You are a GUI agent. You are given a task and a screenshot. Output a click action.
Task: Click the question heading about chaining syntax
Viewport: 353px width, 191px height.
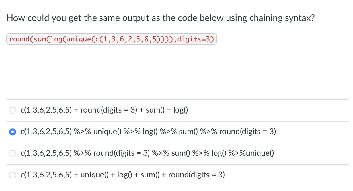[x=160, y=18]
